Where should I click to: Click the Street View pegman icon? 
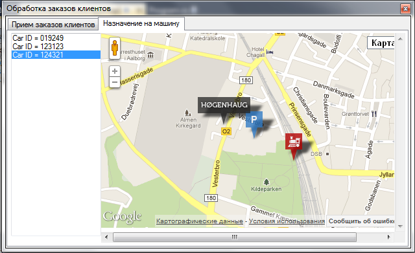(115, 48)
